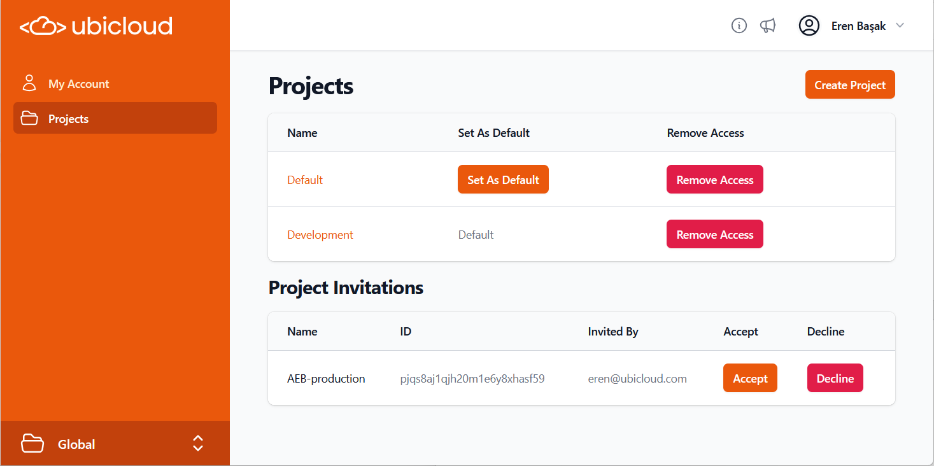Decline the AEB-production invitation
This screenshot has width=934, height=466.
(835, 378)
